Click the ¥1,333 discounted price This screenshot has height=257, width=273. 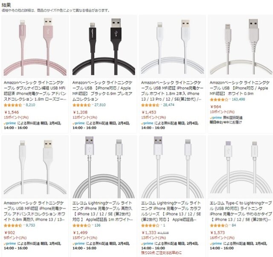point(148,233)
